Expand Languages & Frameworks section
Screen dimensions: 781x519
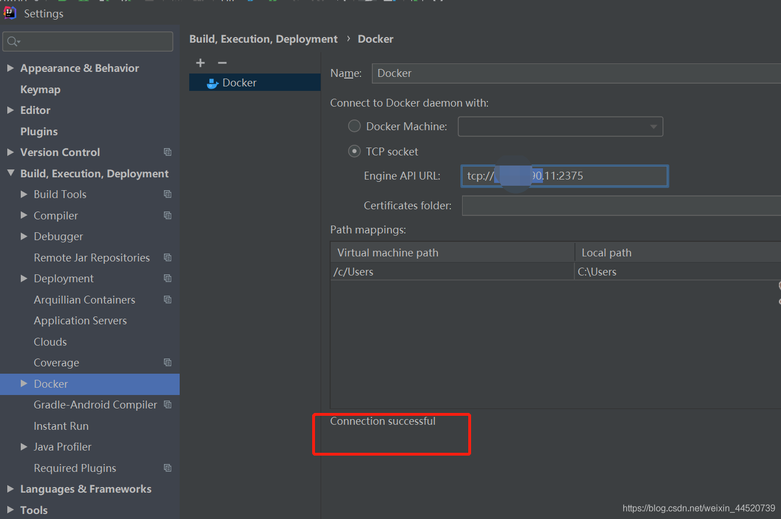[x=10, y=489]
